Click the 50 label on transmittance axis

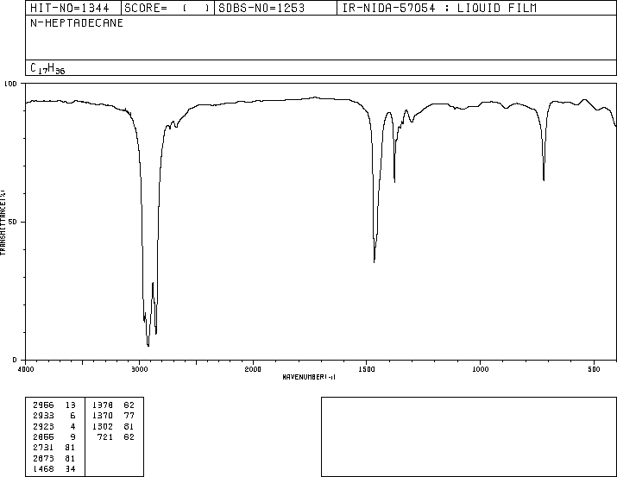coord(12,222)
